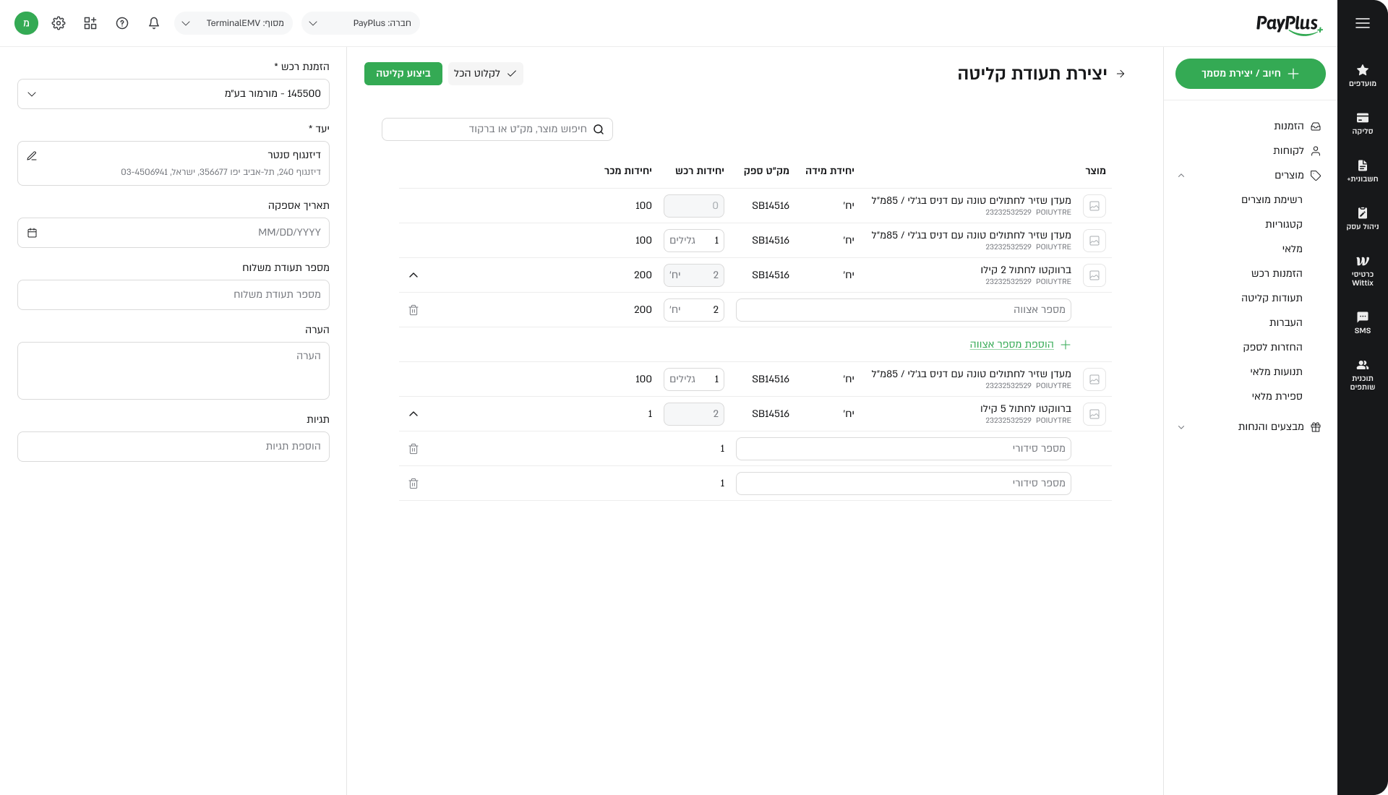Click the notifications bell icon
This screenshot has width=1388, height=795.
coord(154,23)
